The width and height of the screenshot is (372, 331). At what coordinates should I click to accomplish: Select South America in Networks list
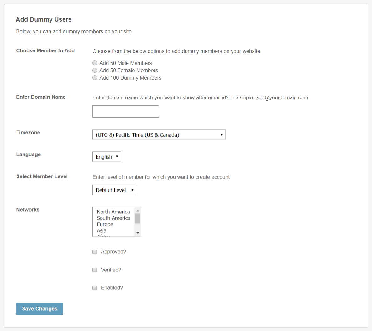pyautogui.click(x=113, y=218)
